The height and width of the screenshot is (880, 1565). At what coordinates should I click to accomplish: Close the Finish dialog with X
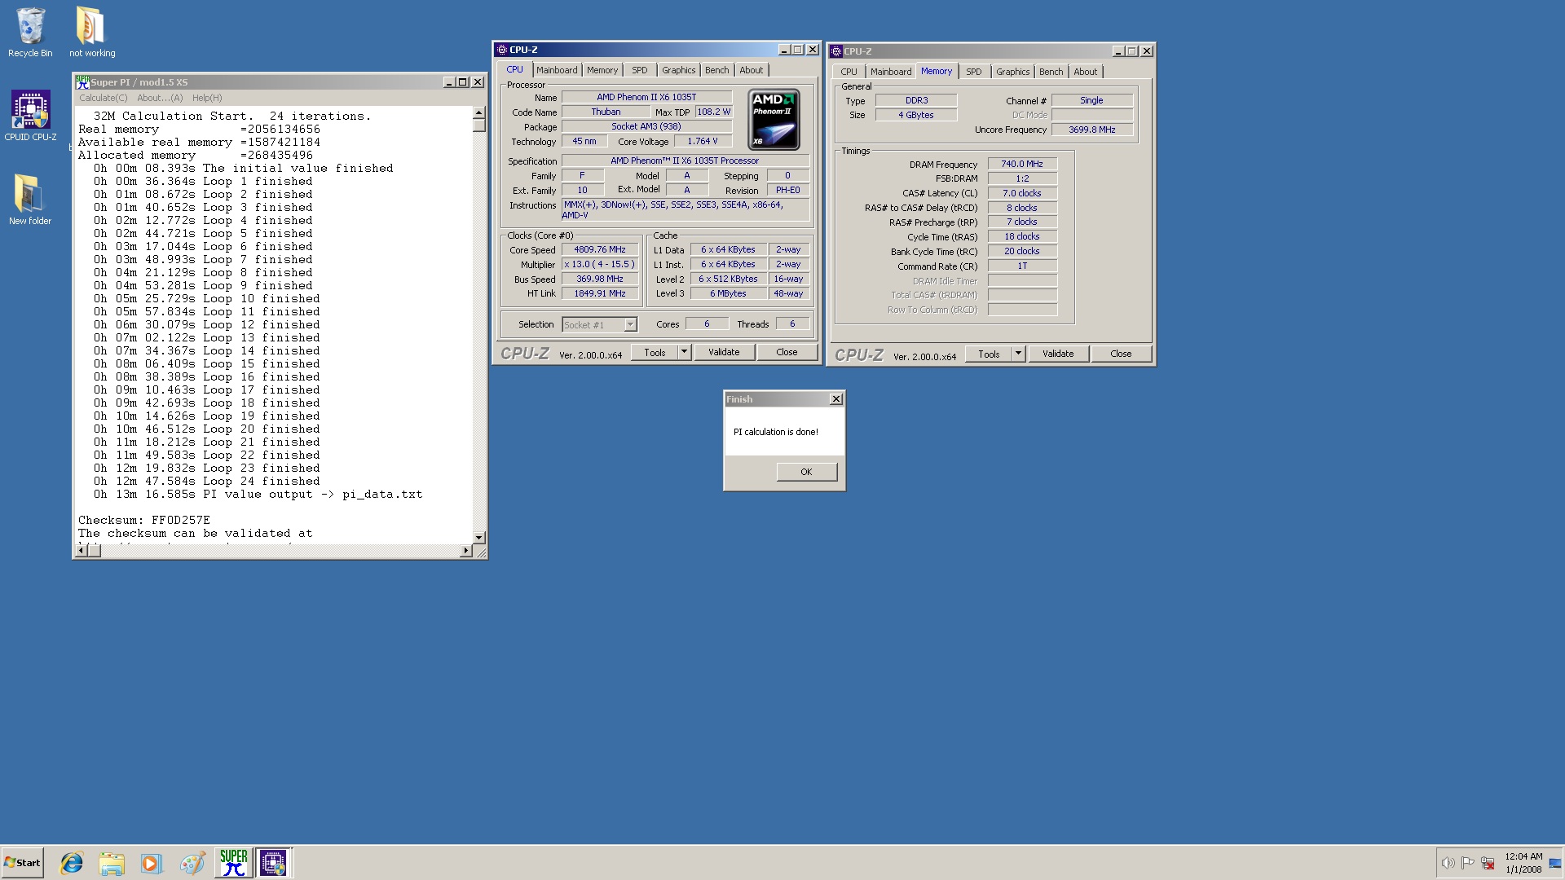[836, 399]
